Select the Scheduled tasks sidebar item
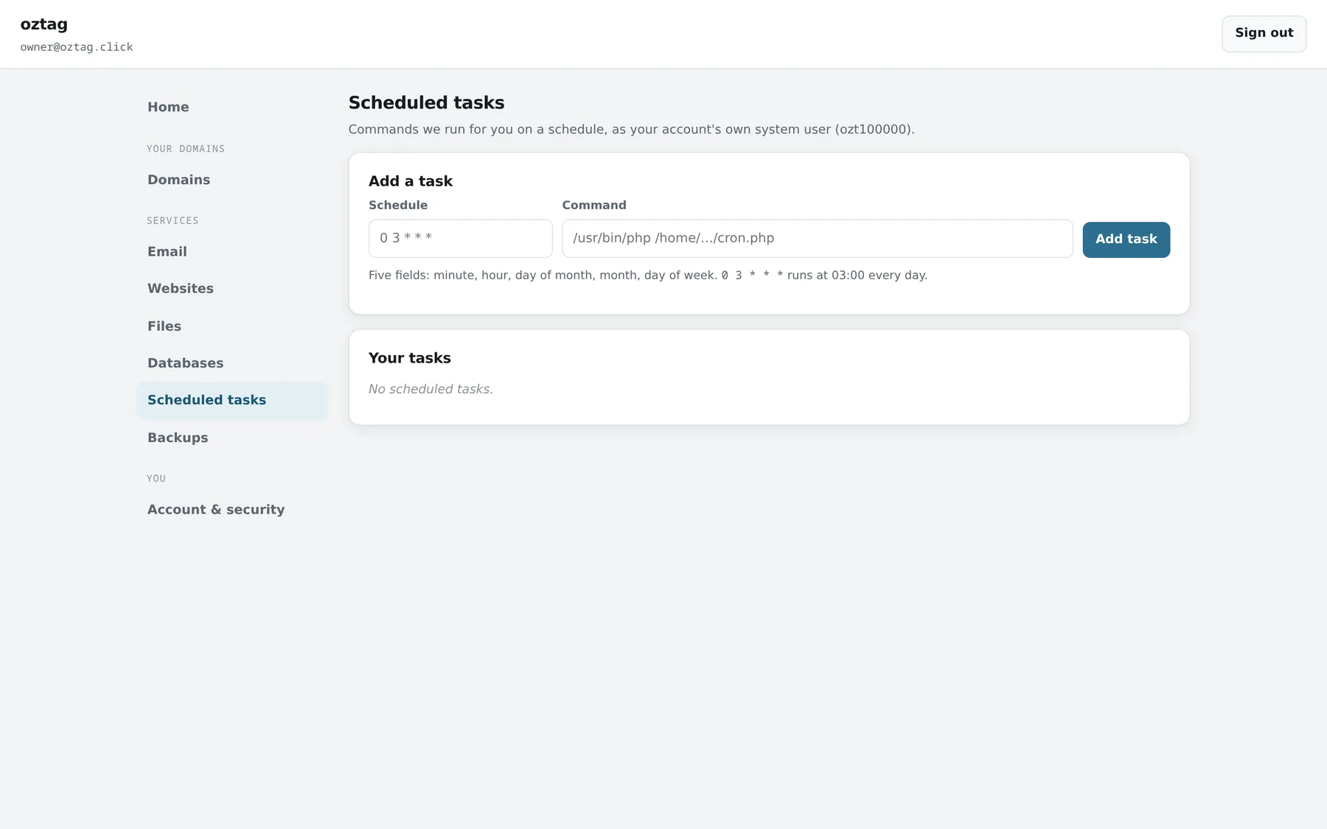 (x=231, y=400)
